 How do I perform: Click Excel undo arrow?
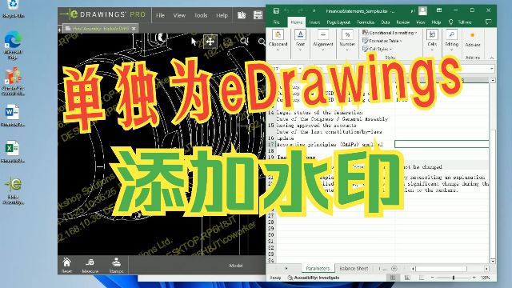[x=286, y=10]
